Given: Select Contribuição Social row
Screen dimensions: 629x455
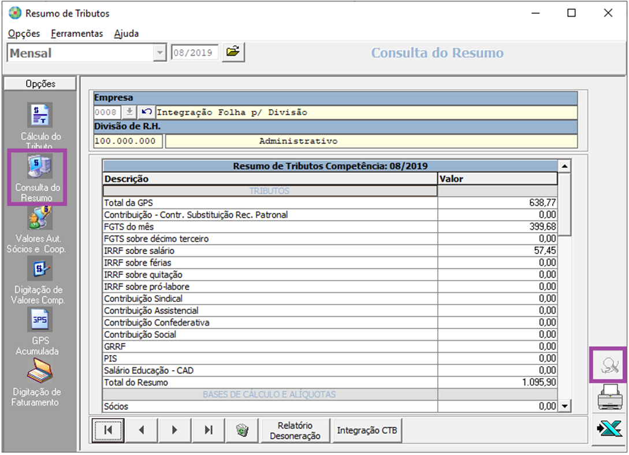Looking at the screenshot, I should (330, 335).
